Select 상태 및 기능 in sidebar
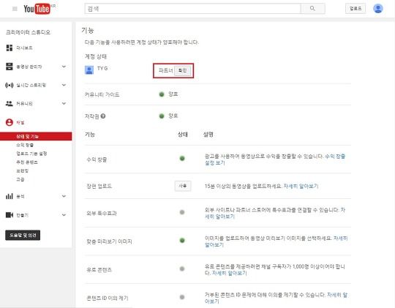The width and height of the screenshot is (395, 308). click(36, 136)
